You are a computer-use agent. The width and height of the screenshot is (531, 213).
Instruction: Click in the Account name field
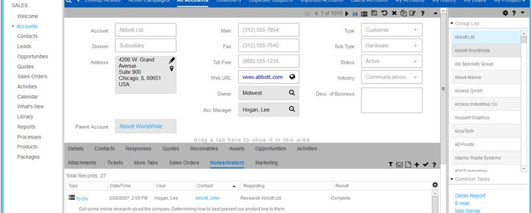[146, 30]
